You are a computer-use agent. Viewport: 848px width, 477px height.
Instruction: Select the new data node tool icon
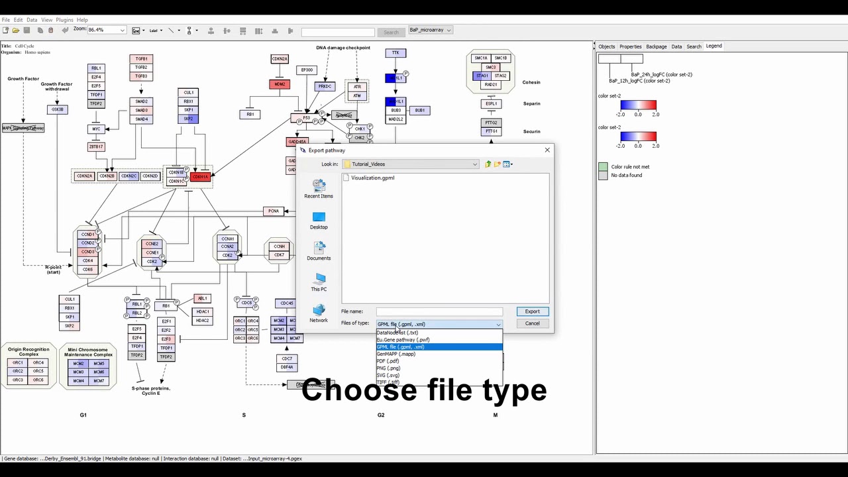point(135,30)
